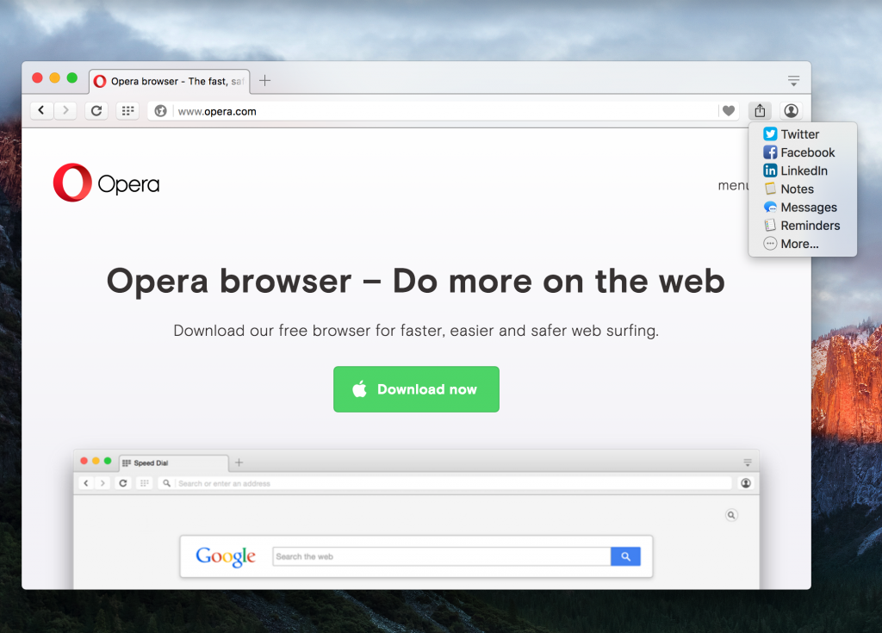Open the tab overview icon at top right

tap(793, 80)
